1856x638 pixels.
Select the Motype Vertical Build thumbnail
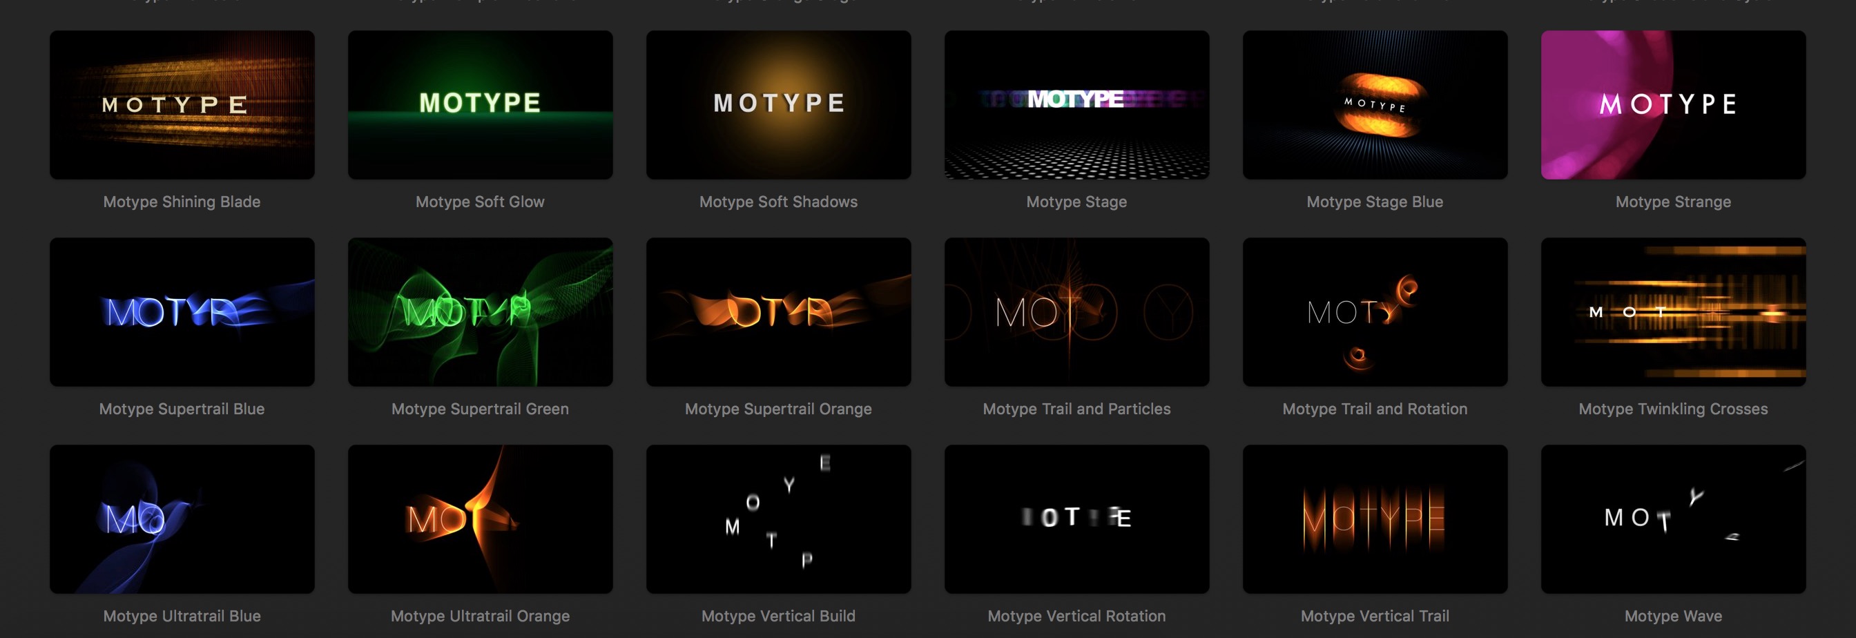(x=779, y=519)
